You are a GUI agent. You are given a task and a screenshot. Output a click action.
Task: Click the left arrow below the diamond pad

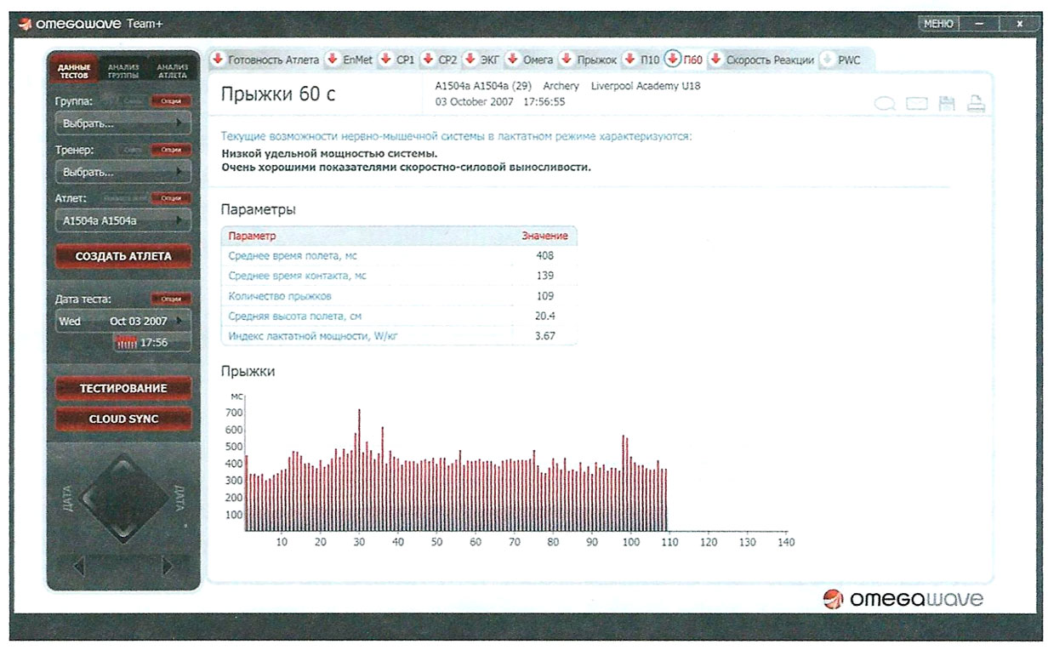78,565
